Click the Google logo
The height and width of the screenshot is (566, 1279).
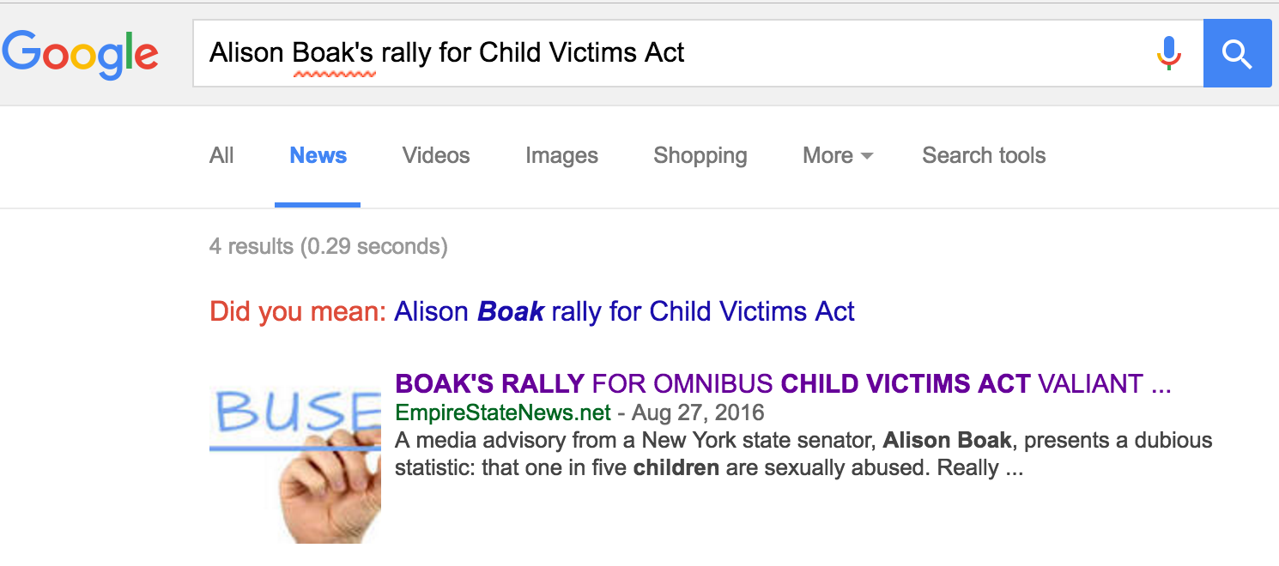point(80,53)
